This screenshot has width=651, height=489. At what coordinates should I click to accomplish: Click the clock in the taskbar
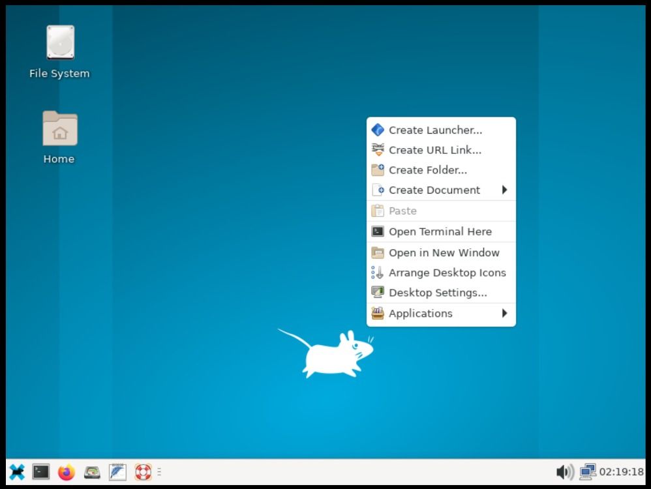pyautogui.click(x=619, y=471)
